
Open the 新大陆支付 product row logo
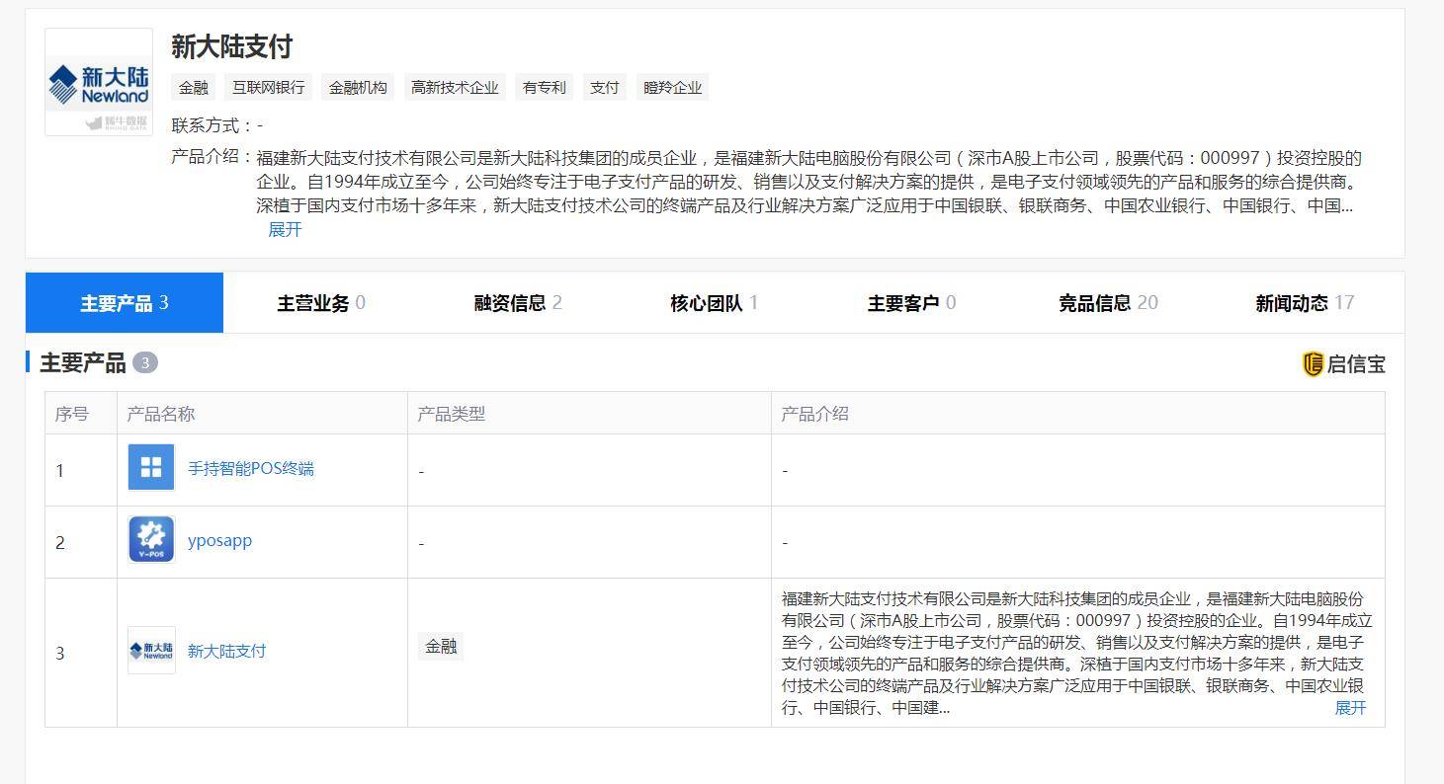click(x=151, y=651)
